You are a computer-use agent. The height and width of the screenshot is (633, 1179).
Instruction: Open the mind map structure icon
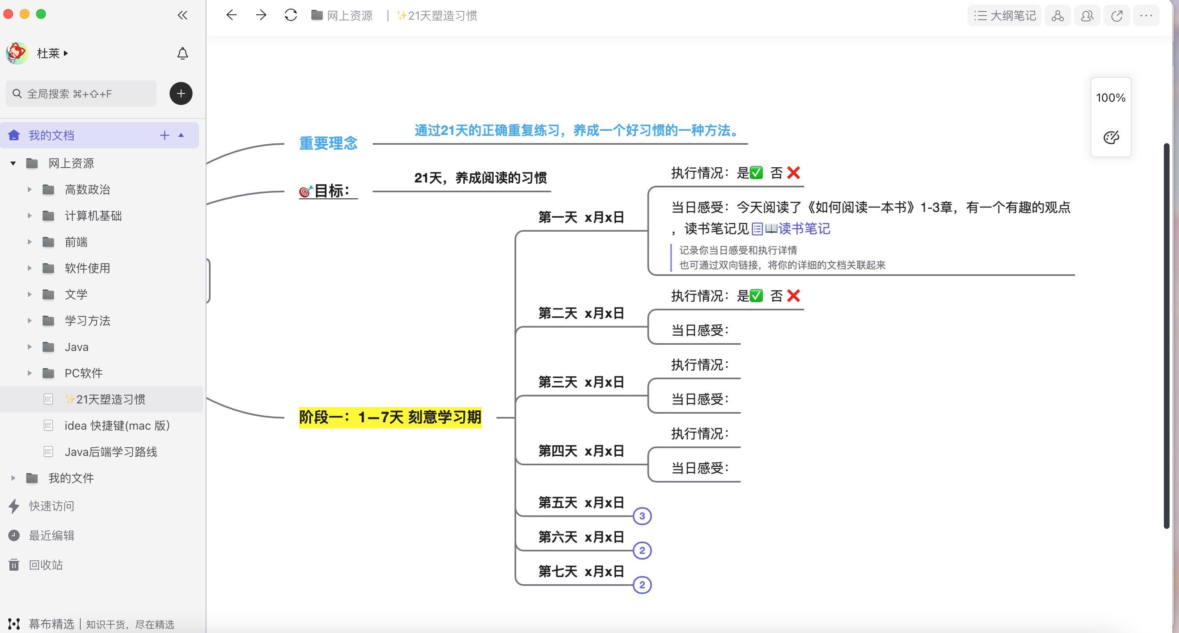point(1057,16)
